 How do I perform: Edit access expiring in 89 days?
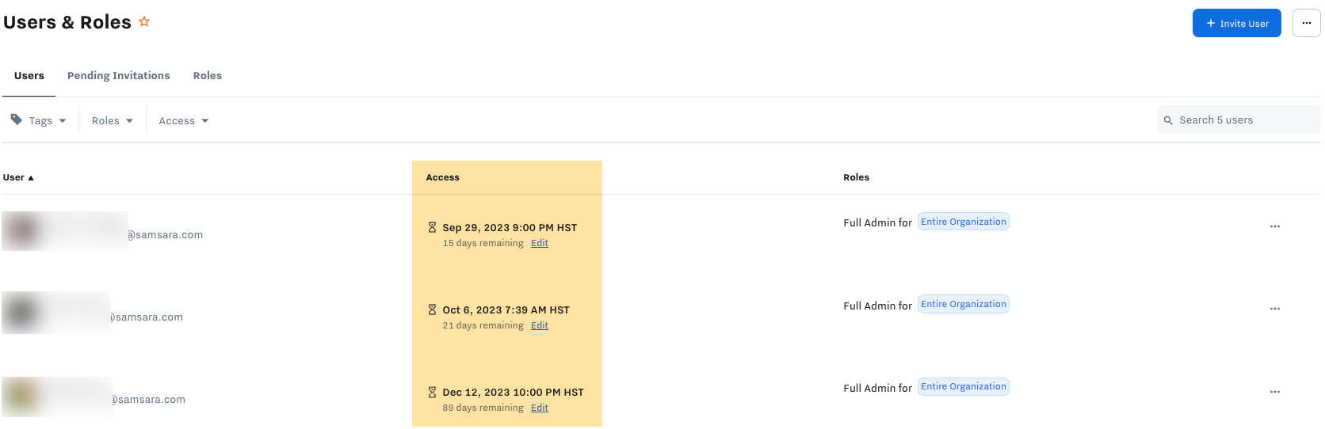click(540, 408)
